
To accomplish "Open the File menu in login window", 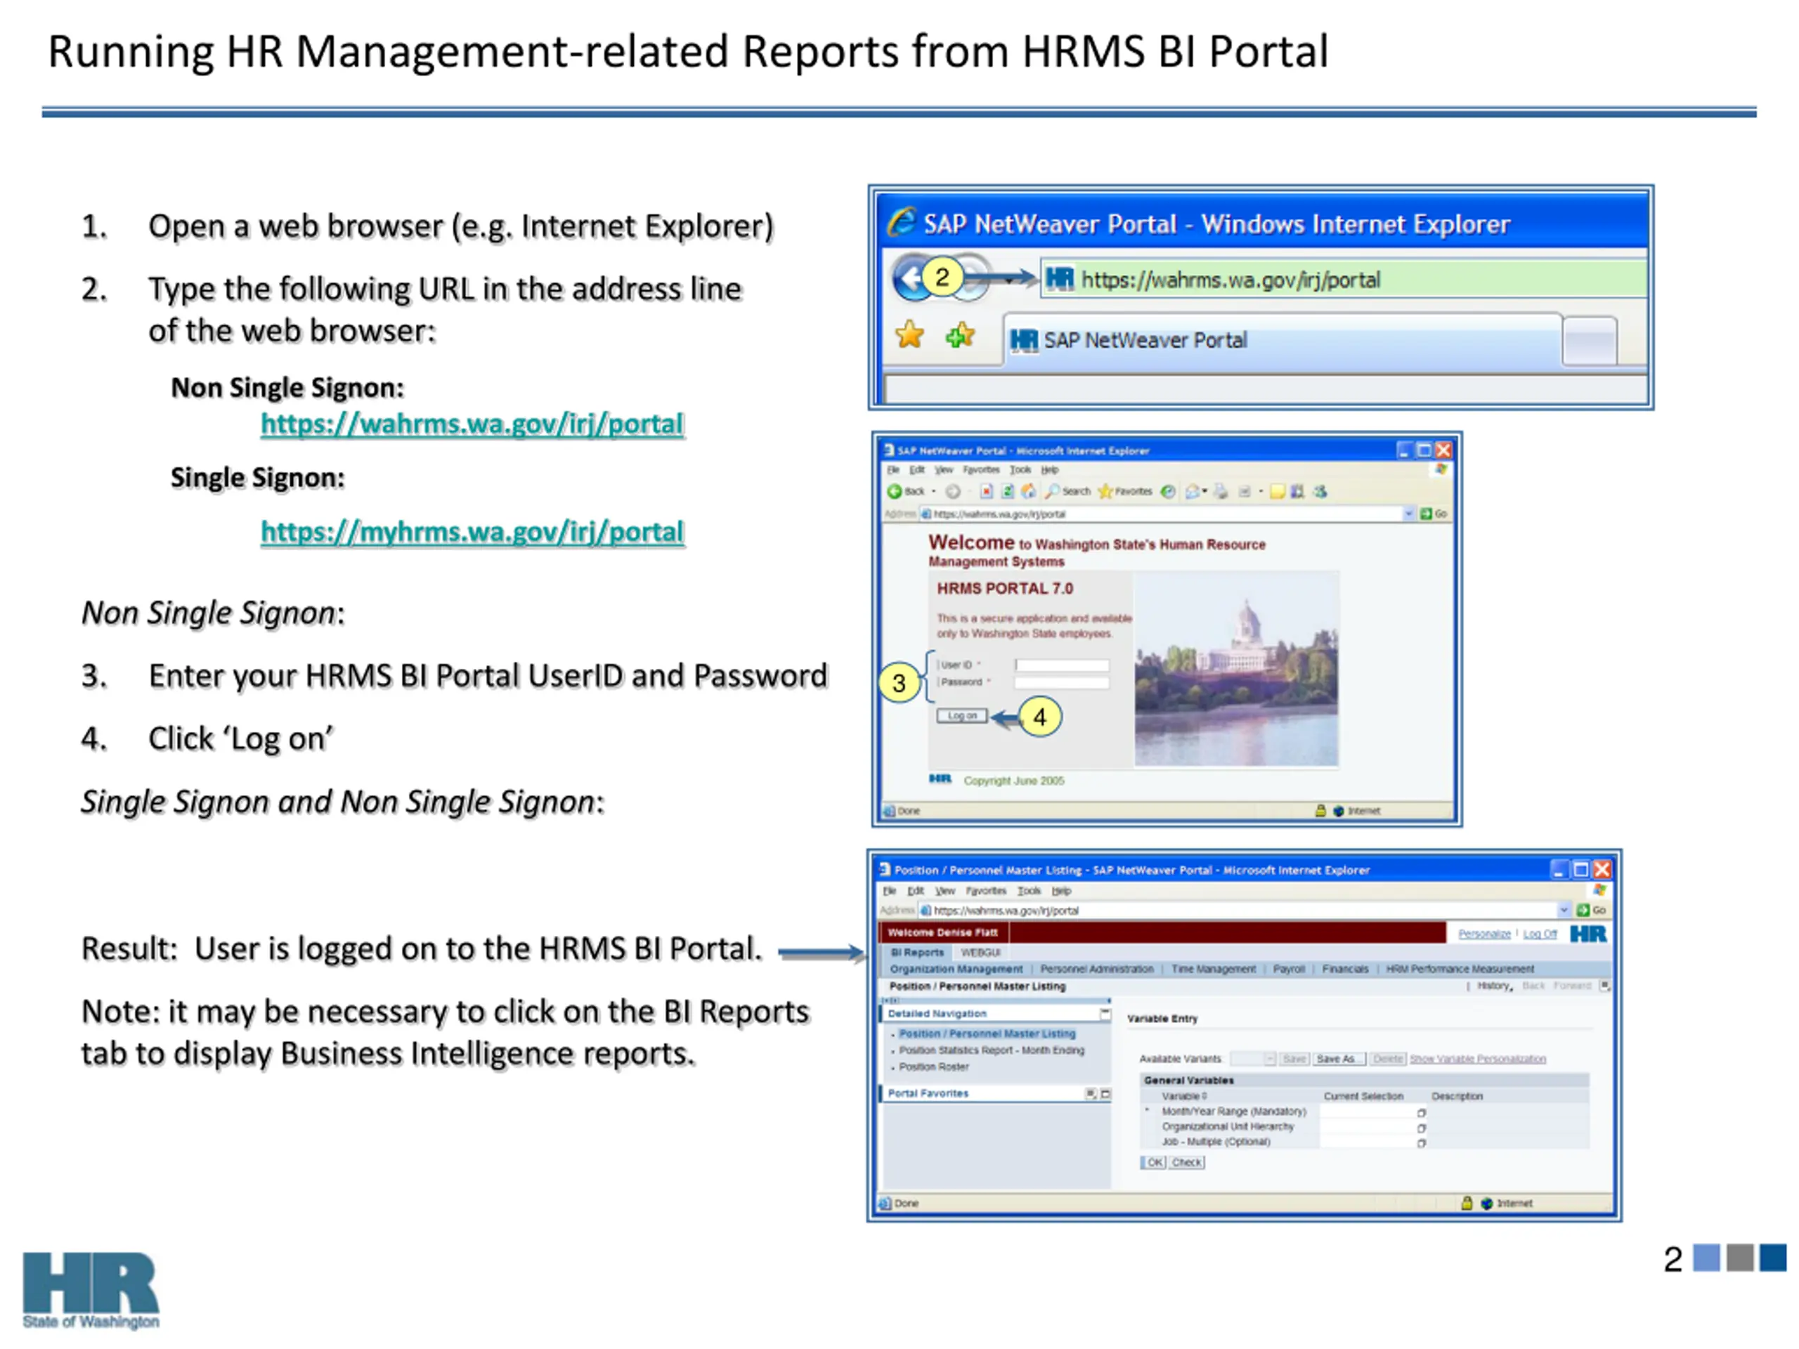I will (x=894, y=470).
